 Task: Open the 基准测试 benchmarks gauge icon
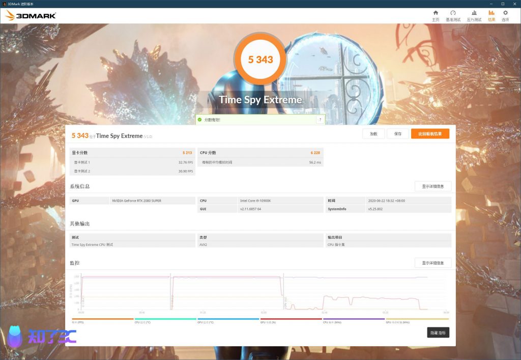coord(453,16)
